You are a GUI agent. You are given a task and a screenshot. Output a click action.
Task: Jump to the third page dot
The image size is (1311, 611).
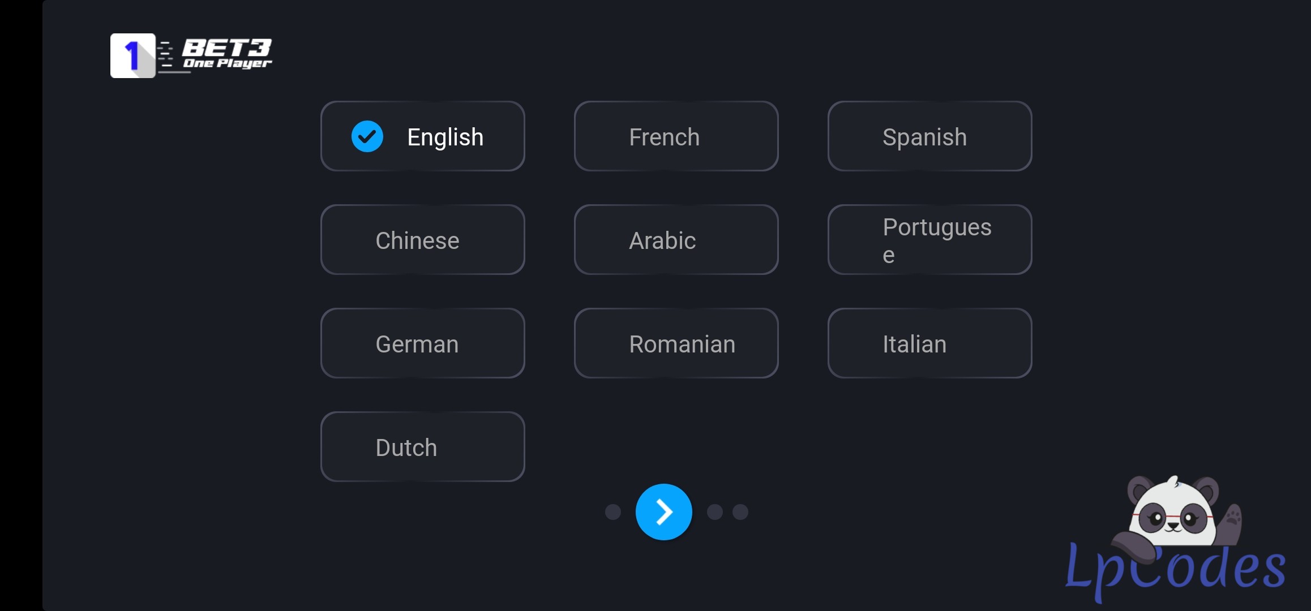pyautogui.click(x=715, y=512)
